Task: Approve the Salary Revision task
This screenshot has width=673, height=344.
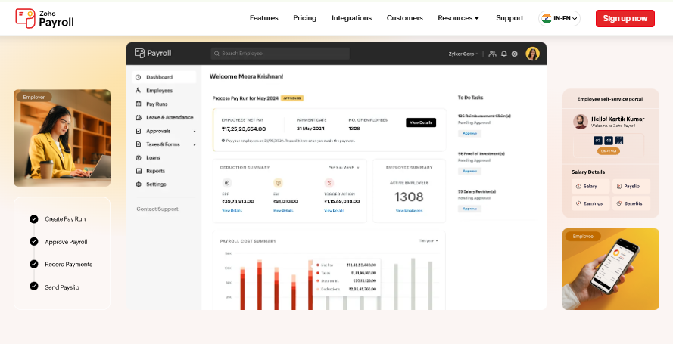Action: (469, 209)
